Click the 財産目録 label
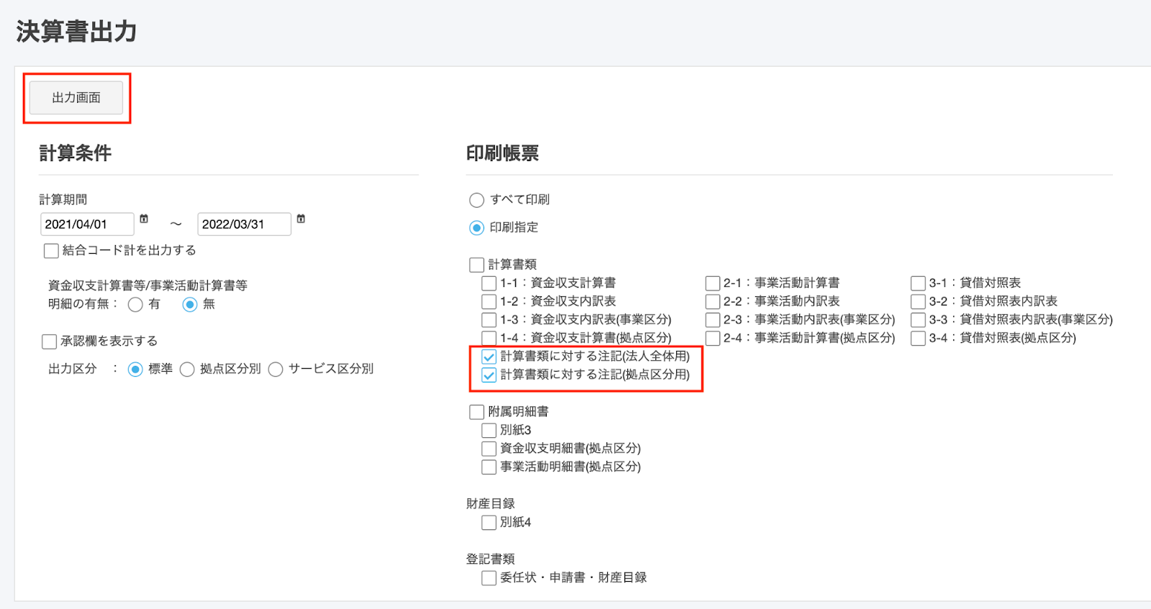Screen dimensions: 1151x609 (x=491, y=503)
